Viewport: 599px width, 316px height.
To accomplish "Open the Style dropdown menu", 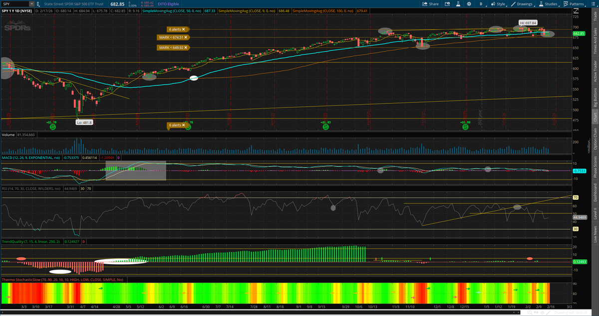I will [499, 3].
